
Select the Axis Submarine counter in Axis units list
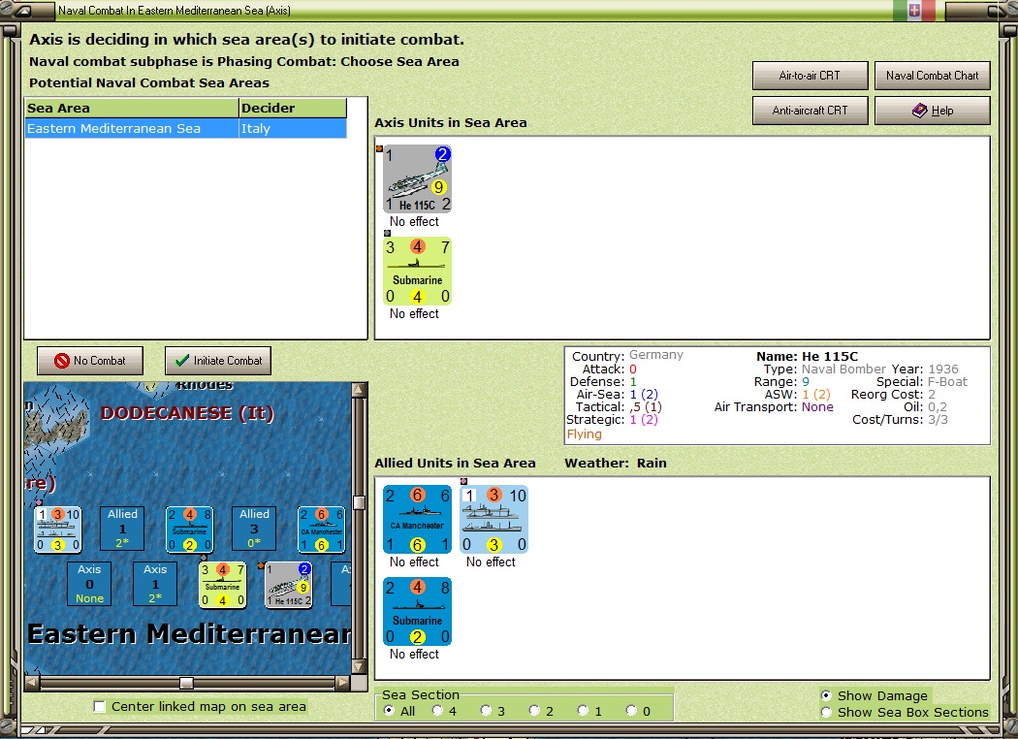tap(417, 271)
